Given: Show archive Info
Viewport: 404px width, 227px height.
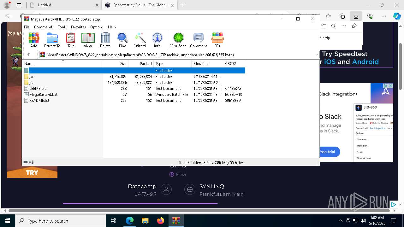Looking at the screenshot, I should [x=157, y=40].
